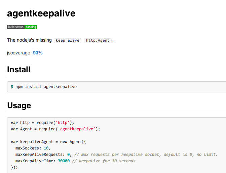Open the 93% jscoverage link
226x173 pixels.
tap(38, 53)
